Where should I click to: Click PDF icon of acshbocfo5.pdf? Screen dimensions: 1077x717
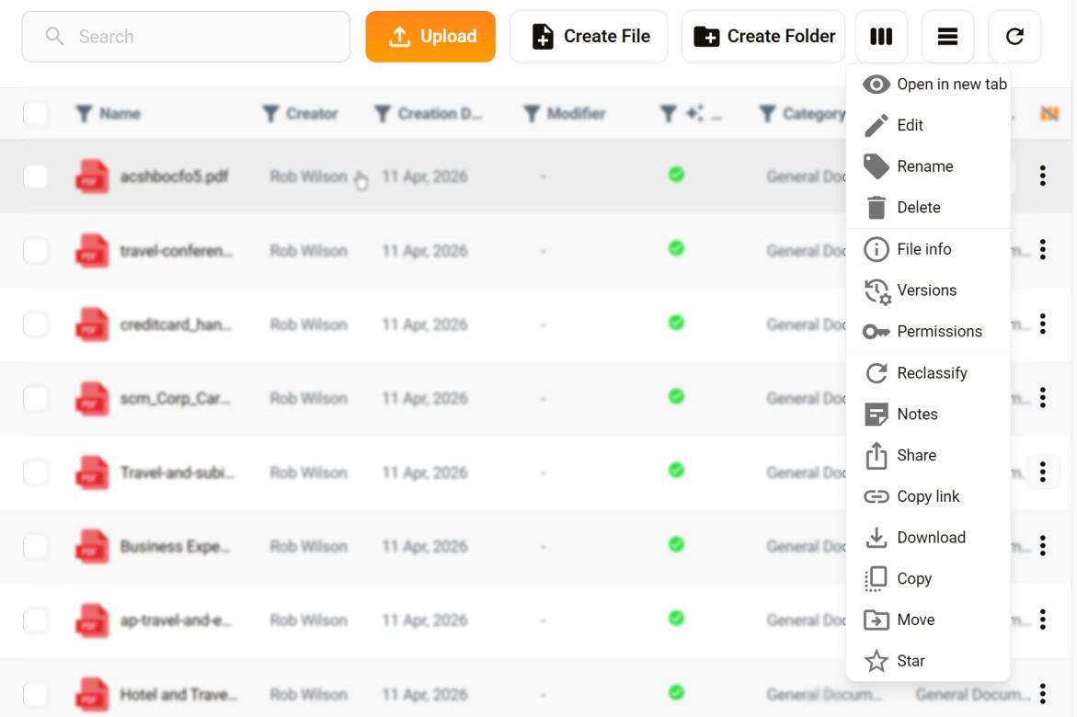coord(91,176)
